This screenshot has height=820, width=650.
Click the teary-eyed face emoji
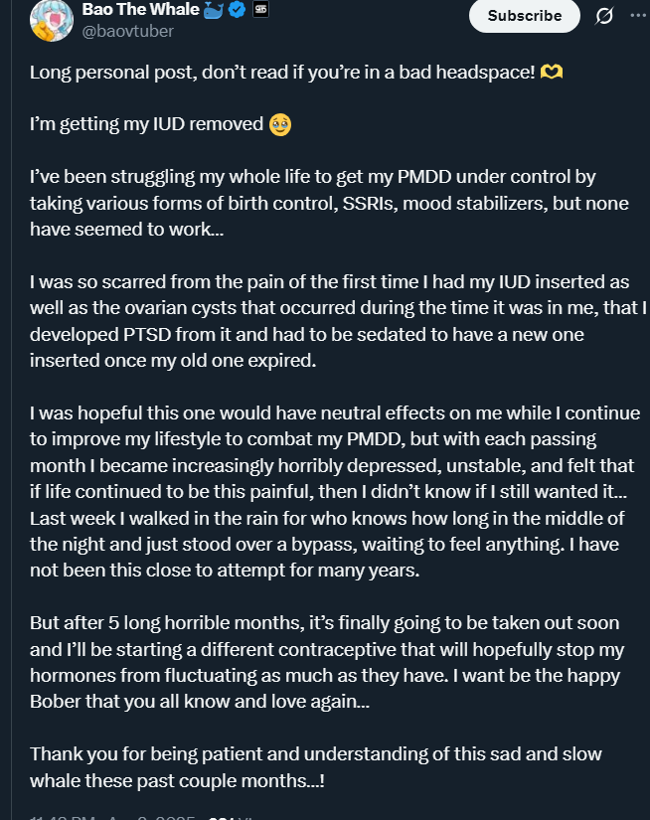pyautogui.click(x=279, y=125)
